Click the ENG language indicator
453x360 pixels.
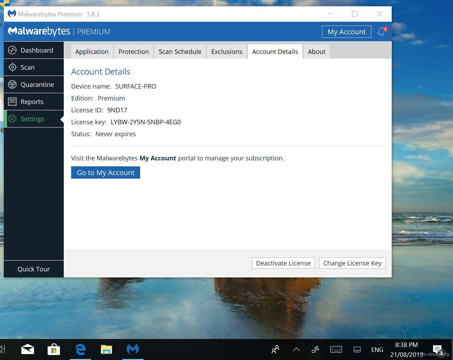coord(377,349)
